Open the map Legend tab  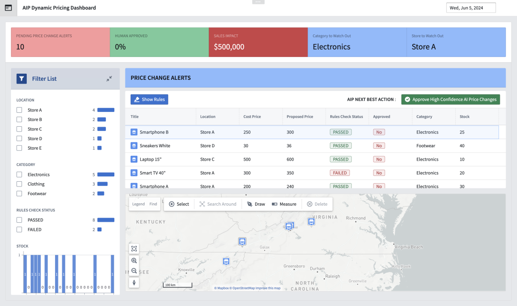[x=138, y=204]
